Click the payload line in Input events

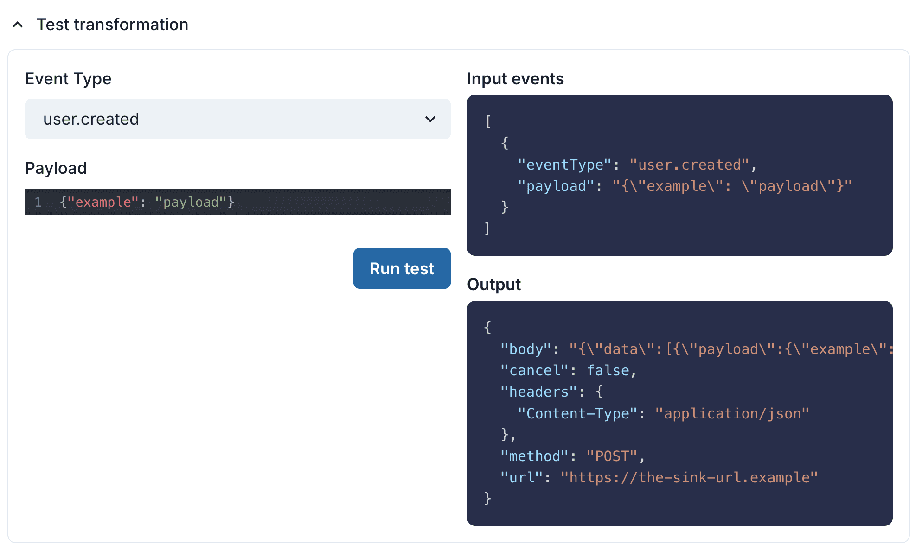pos(685,186)
